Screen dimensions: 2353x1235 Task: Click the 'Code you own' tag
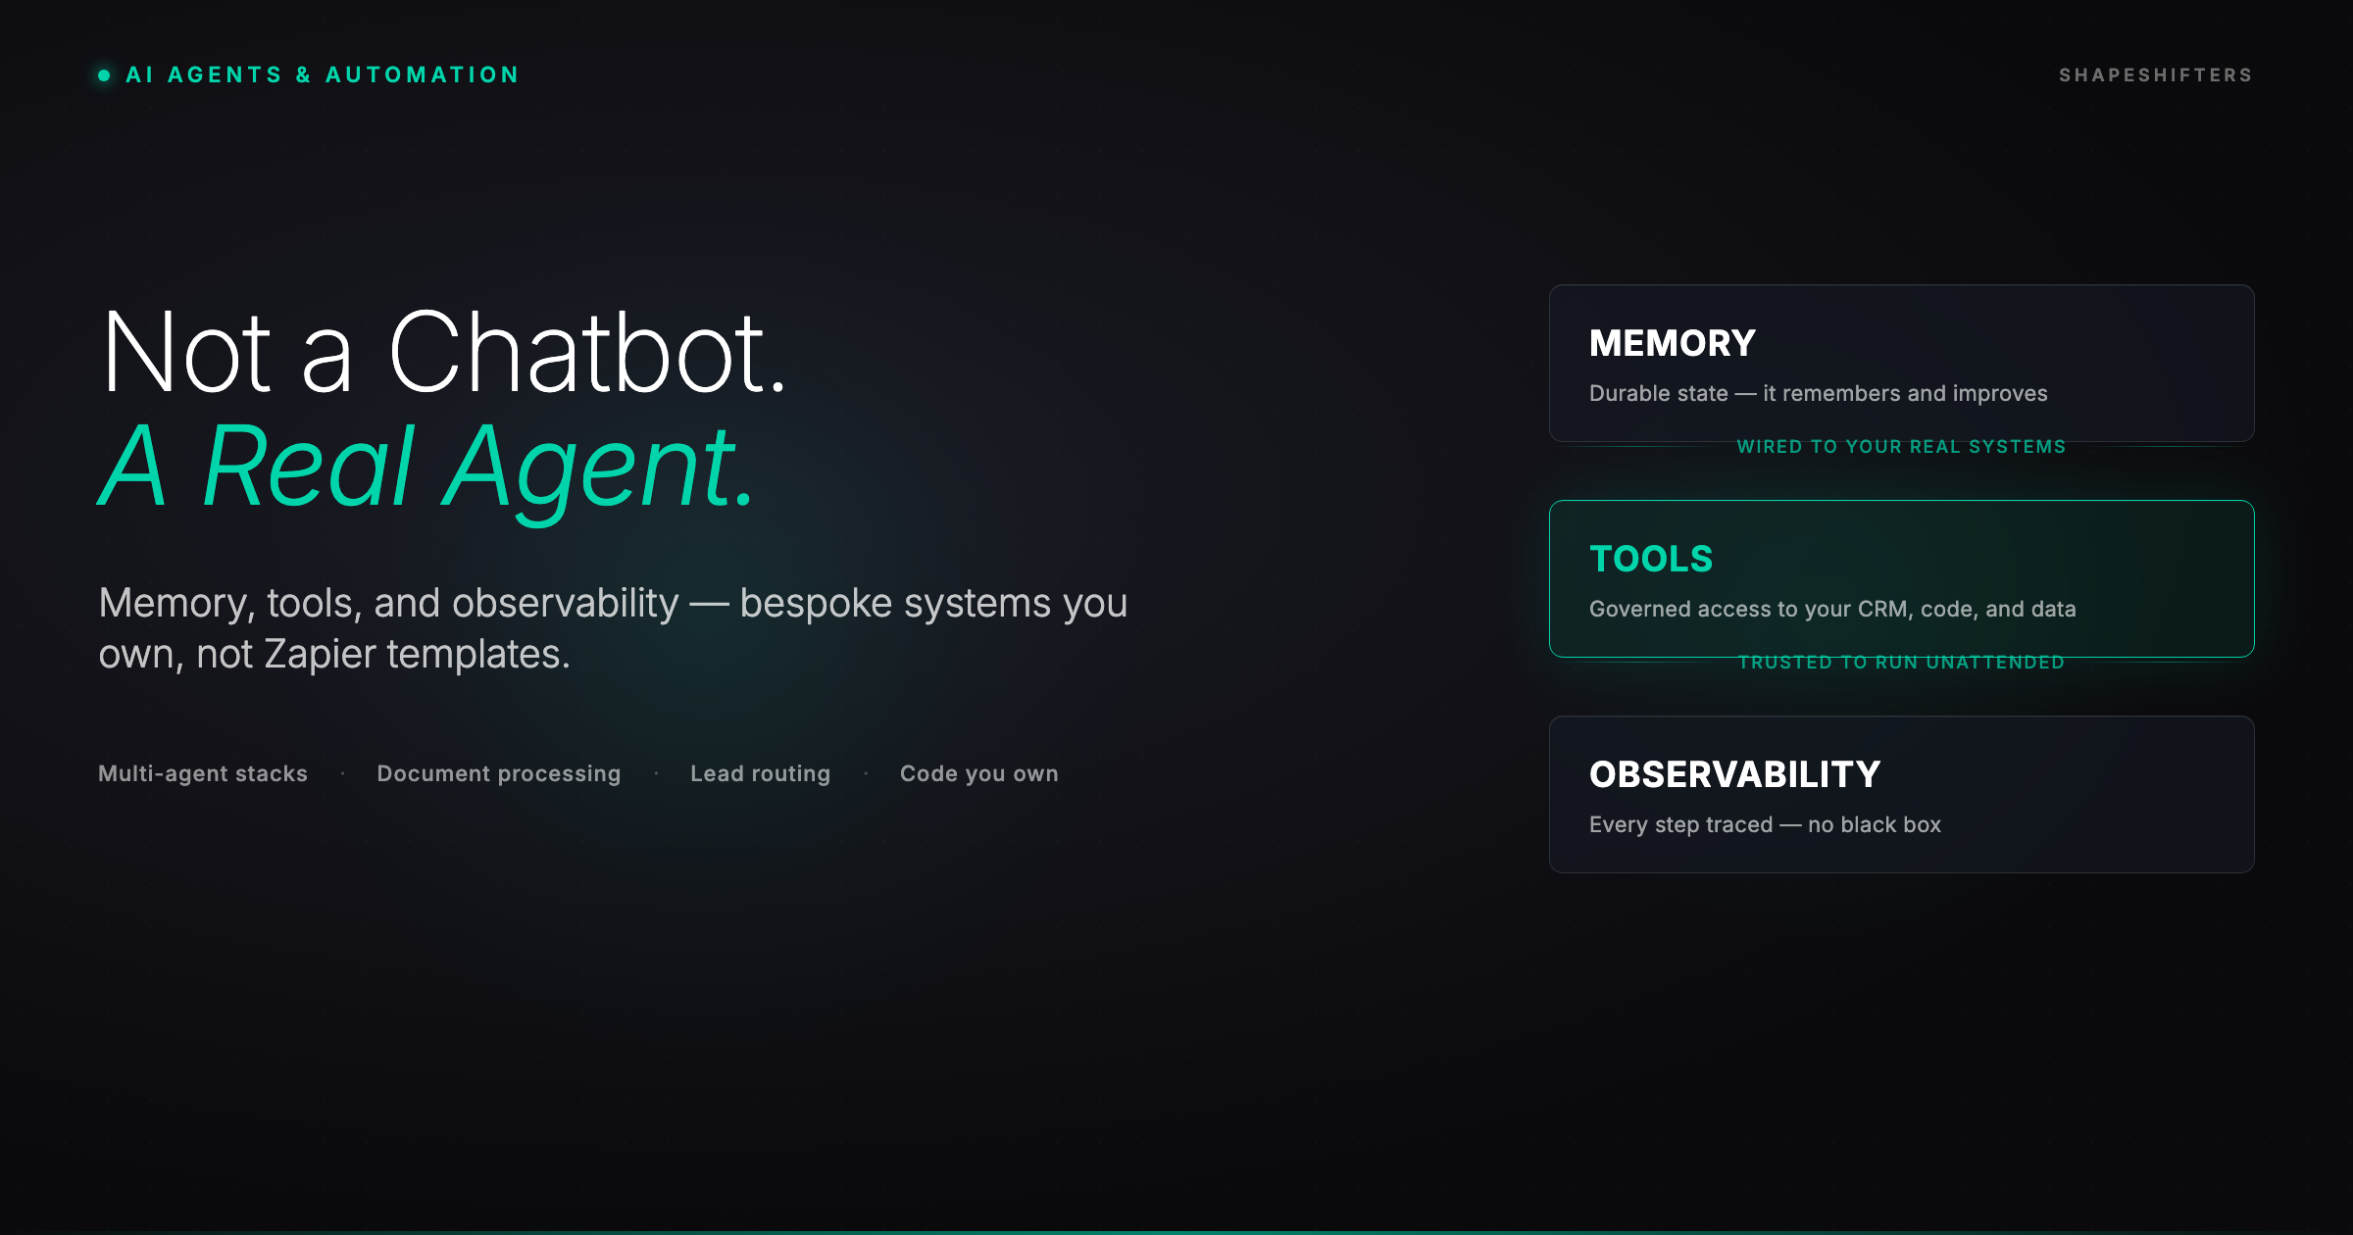979,773
